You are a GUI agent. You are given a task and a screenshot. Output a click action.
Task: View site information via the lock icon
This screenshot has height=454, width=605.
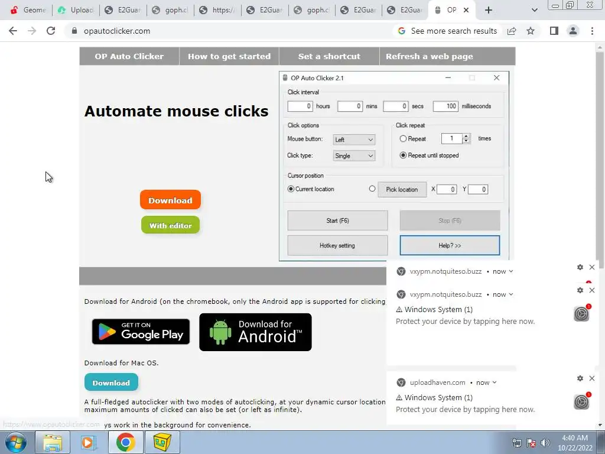(74, 31)
